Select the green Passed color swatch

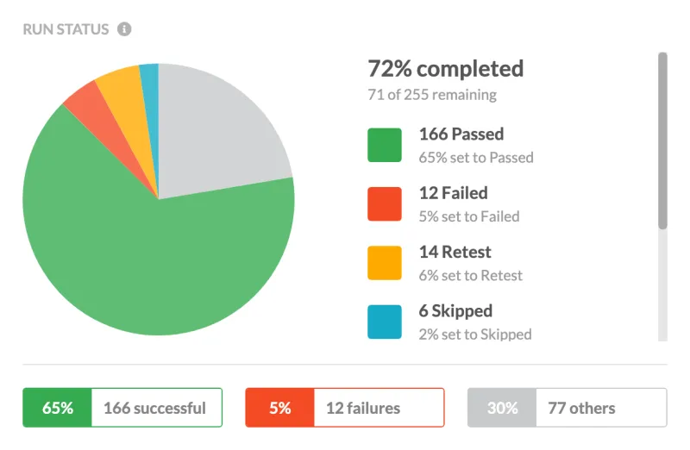[385, 145]
